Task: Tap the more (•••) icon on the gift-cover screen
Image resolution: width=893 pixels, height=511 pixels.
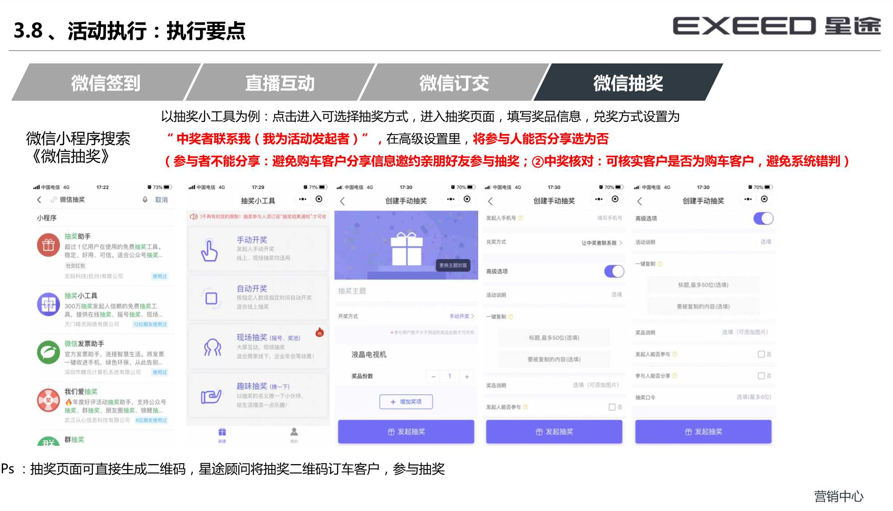Action: [x=451, y=199]
